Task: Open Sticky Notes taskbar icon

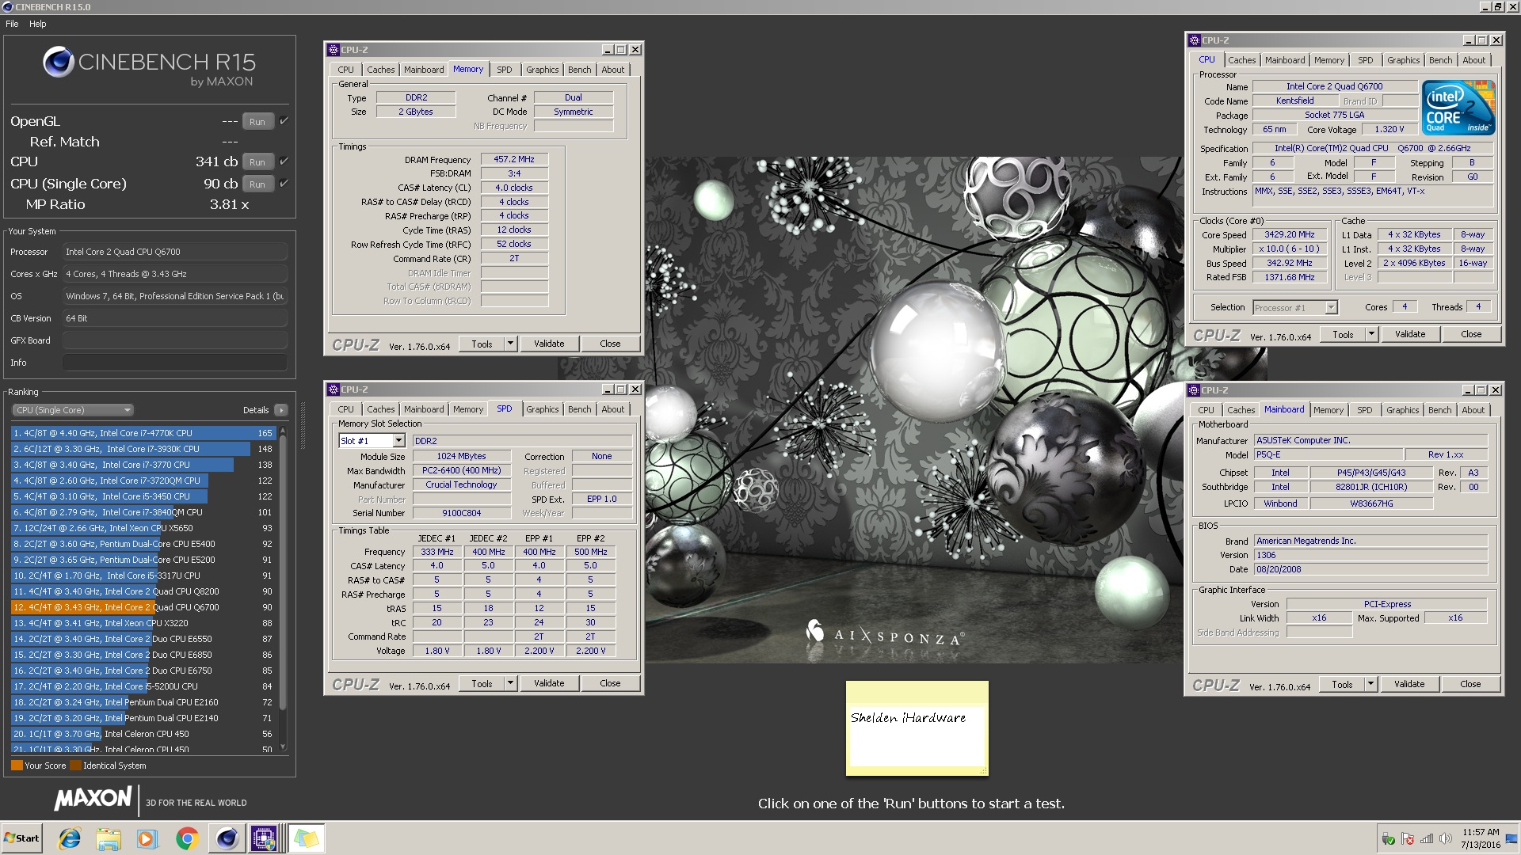Action: [x=306, y=838]
